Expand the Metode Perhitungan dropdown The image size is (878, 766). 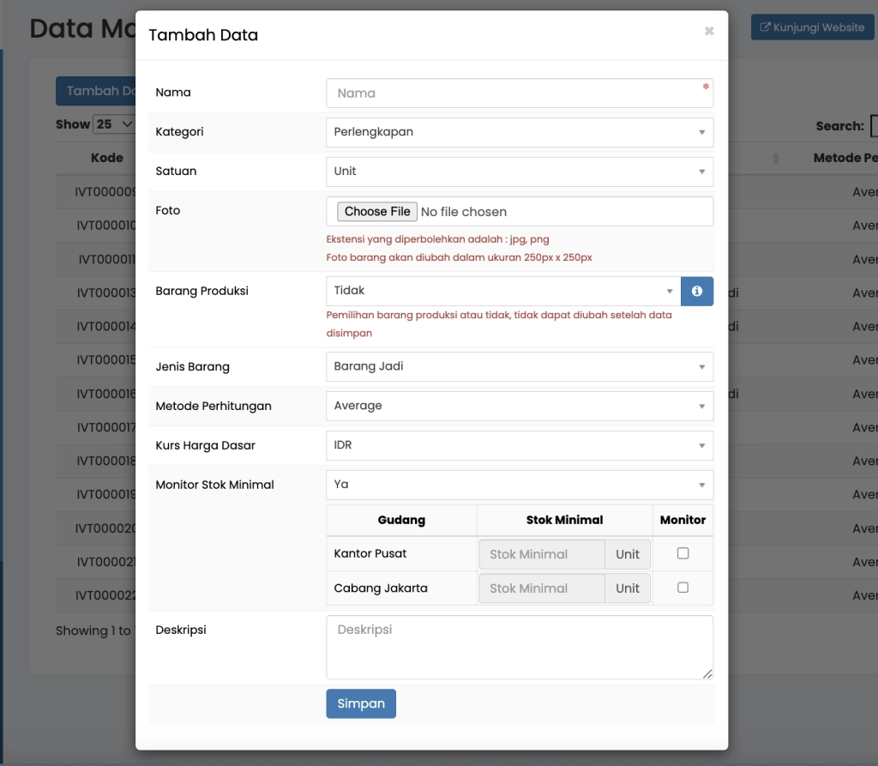[x=519, y=407]
